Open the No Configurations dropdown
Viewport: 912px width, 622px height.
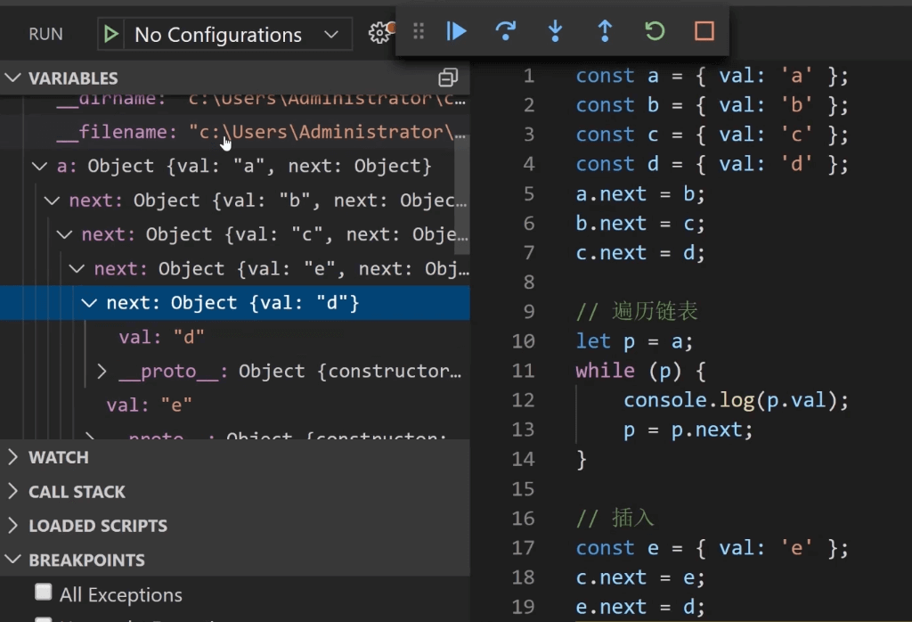tap(237, 35)
